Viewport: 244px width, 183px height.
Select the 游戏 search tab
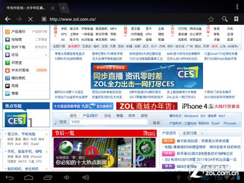pos(144,116)
